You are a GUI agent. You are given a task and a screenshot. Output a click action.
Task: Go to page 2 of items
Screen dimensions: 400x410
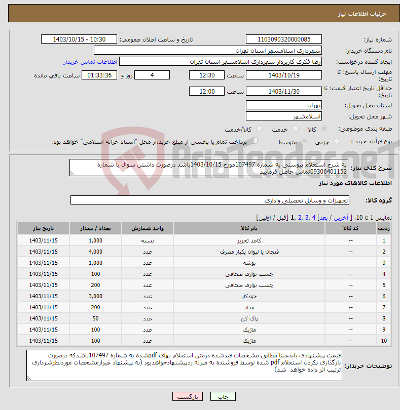pyautogui.click(x=300, y=218)
